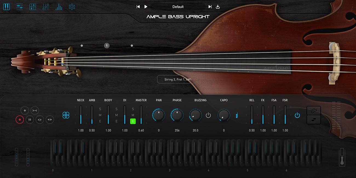Open the settings gear icon
This screenshot has height=178, width=356.
72,7
